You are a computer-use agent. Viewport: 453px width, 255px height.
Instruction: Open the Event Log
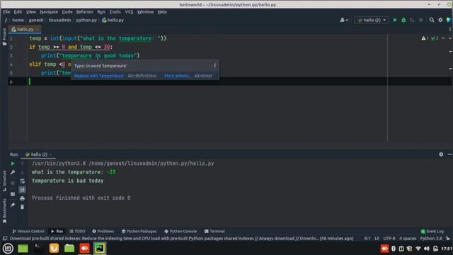(x=432, y=232)
